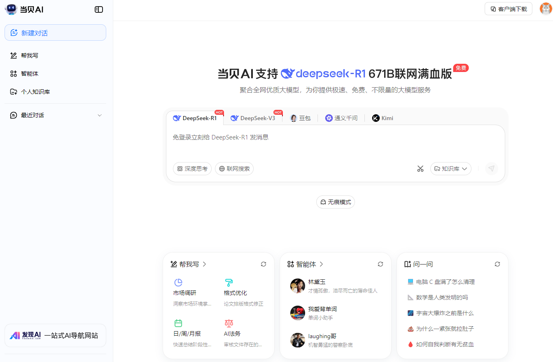This screenshot has width=553, height=362.
Task: Open the 知识库 dropdown menu
Action: point(450,169)
